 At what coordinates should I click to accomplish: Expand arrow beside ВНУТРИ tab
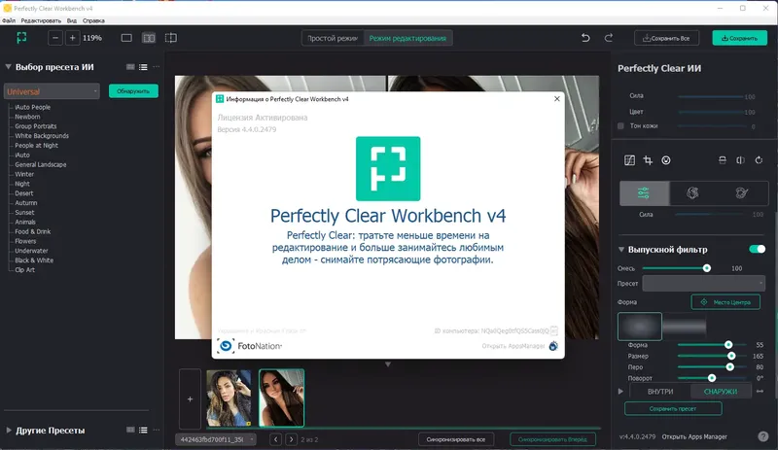point(620,392)
